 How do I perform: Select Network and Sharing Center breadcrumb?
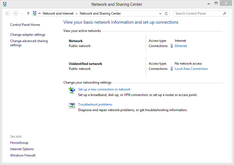[100, 13]
